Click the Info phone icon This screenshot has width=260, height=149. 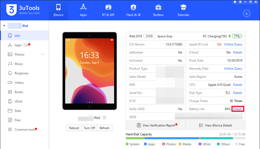(10, 35)
